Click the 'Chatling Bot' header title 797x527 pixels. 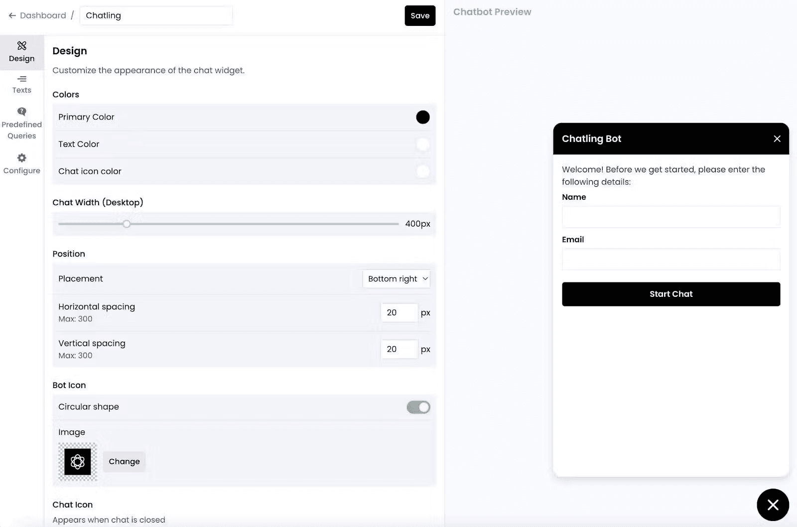point(591,139)
